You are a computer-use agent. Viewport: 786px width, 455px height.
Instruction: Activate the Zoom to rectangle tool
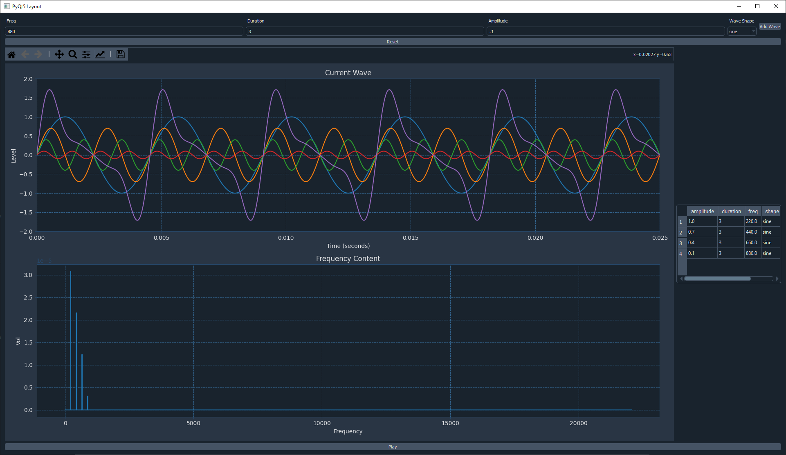(73, 54)
